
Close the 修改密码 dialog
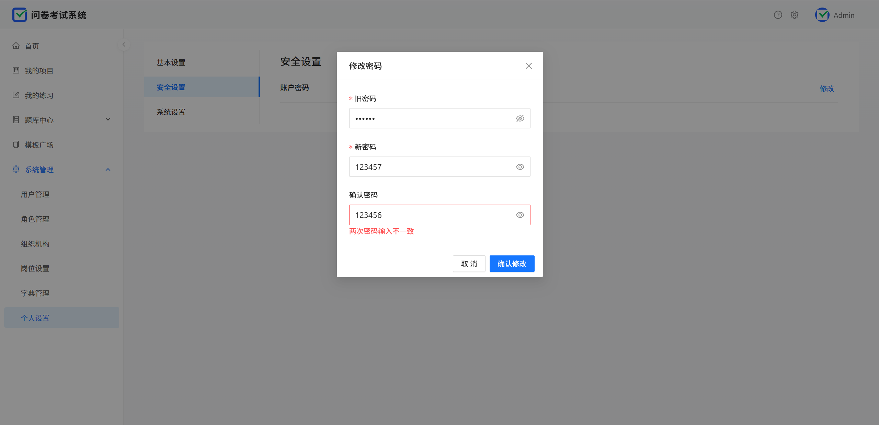(x=529, y=66)
